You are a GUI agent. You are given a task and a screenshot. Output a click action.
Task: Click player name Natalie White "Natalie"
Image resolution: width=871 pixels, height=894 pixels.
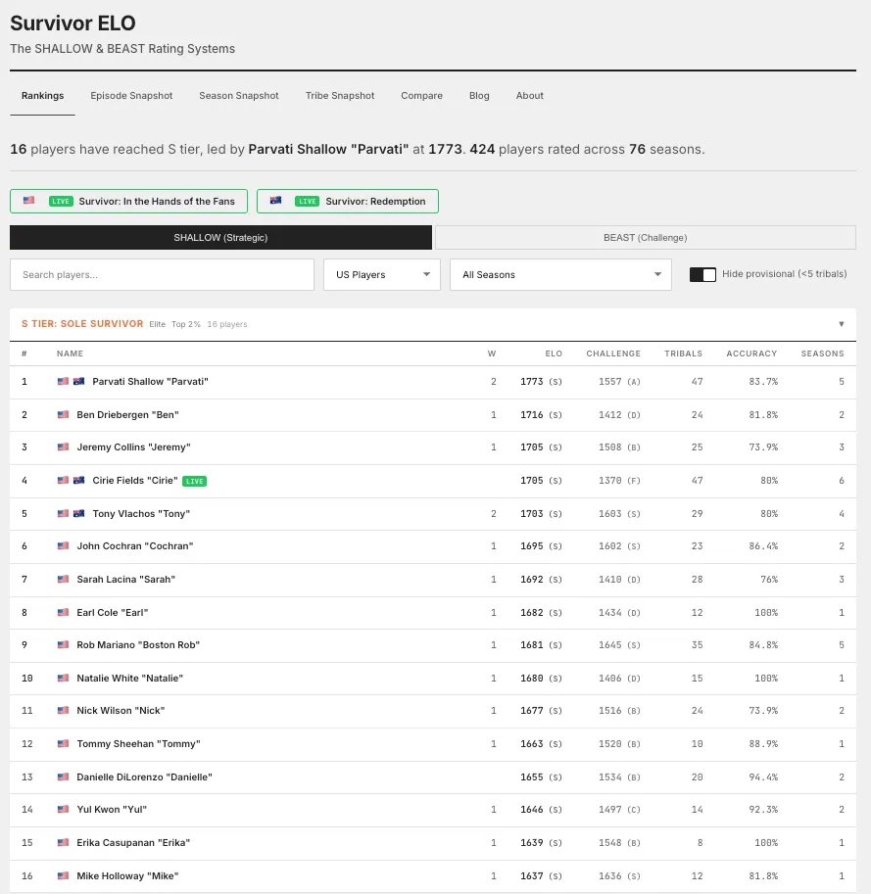pos(130,678)
